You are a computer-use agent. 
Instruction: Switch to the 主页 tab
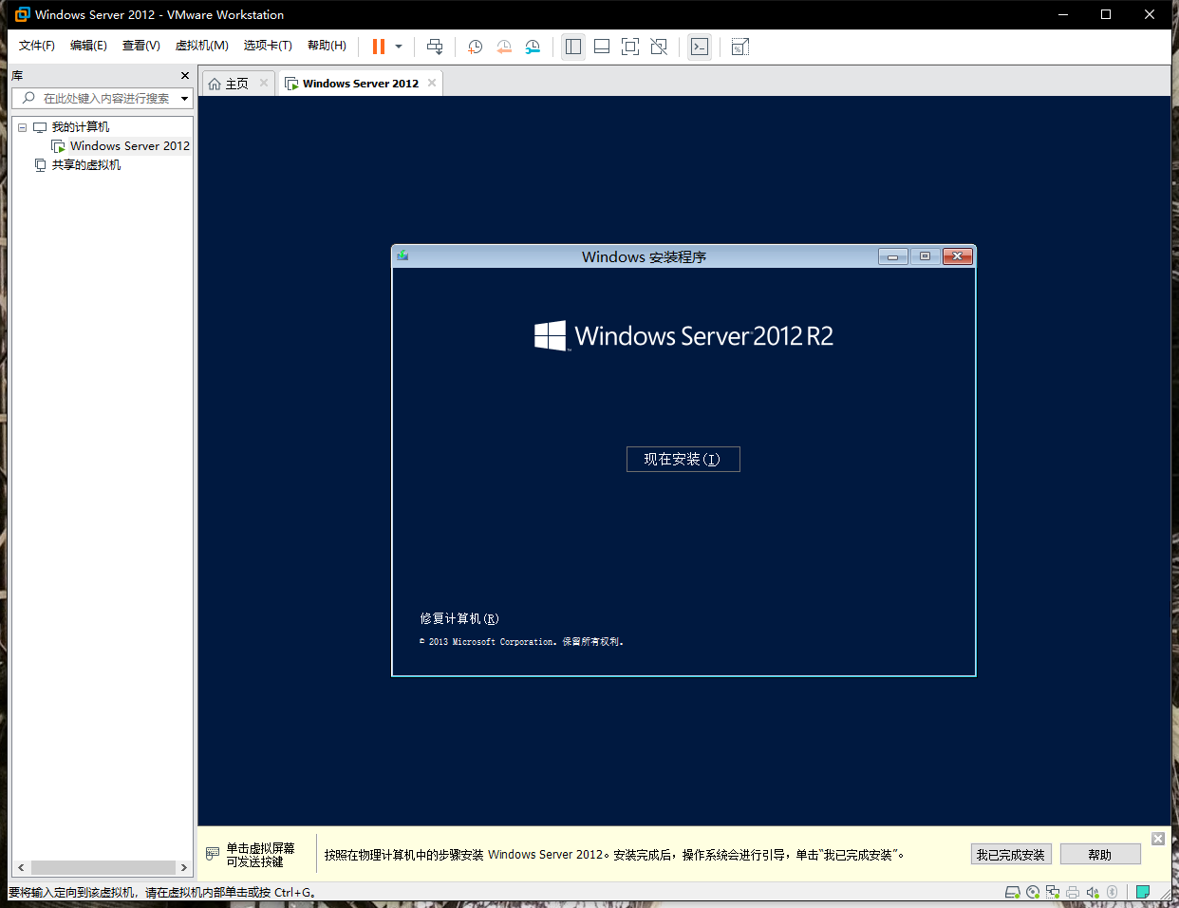(235, 83)
